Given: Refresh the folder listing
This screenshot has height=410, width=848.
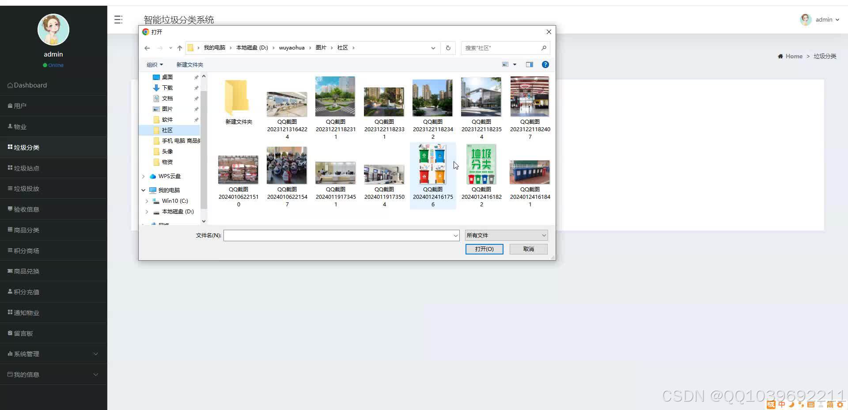Looking at the screenshot, I should point(448,48).
